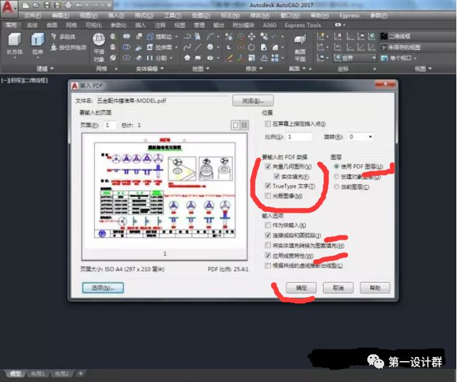Switch preview to single-page view icon
Image resolution: width=457 pixels, height=382 pixels.
click(x=235, y=125)
